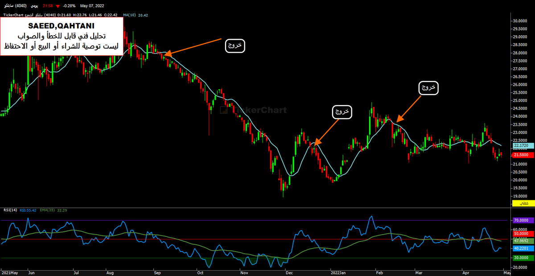Screen dimensions: 535x276
Task: Click the red down-triangle price change icon
Action: click(x=58, y=7)
